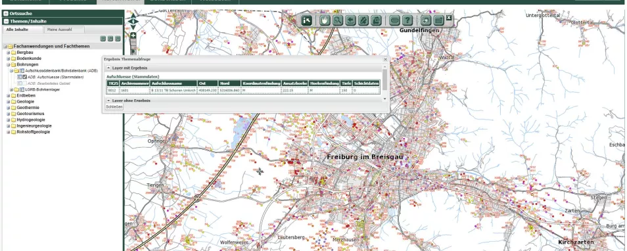Expand Layer ohne Ergebnis section

108,101
